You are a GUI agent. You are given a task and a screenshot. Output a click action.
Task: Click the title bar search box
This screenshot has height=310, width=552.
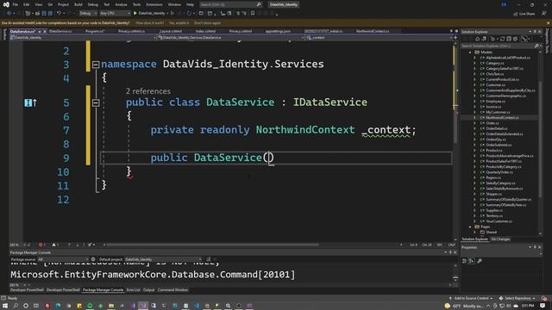point(230,4)
